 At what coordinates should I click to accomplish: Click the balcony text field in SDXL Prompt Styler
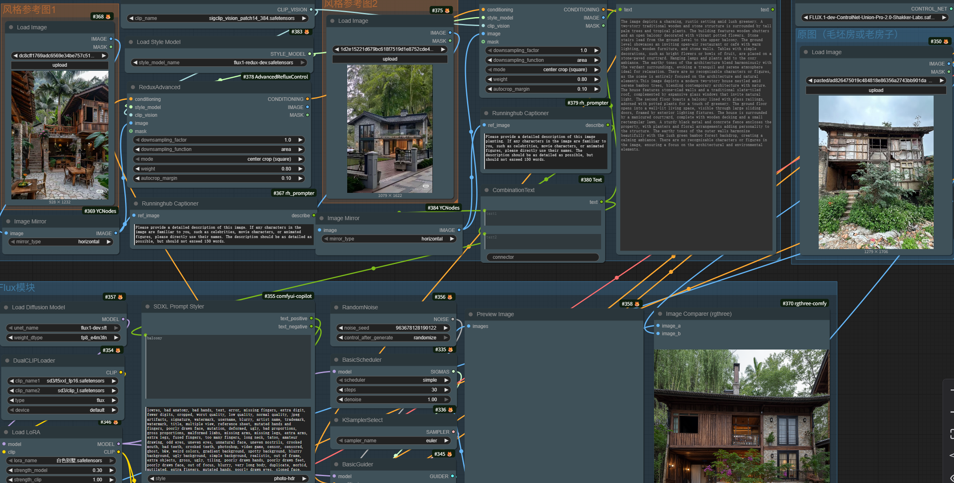point(228,366)
